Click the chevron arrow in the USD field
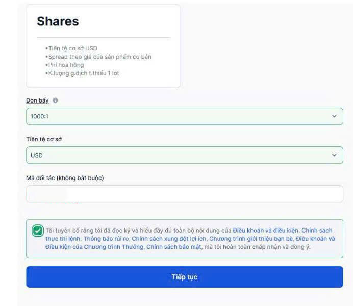Image resolution: width=353 pixels, height=306 pixels. tap(334, 155)
